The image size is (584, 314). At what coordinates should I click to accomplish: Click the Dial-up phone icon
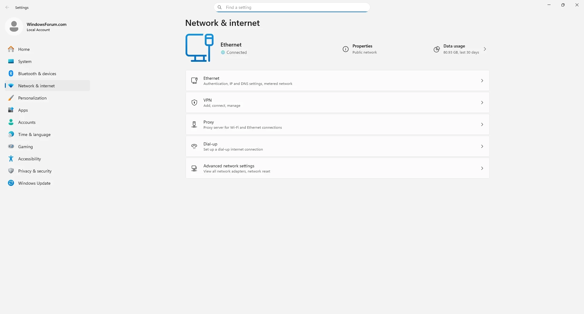point(194,146)
